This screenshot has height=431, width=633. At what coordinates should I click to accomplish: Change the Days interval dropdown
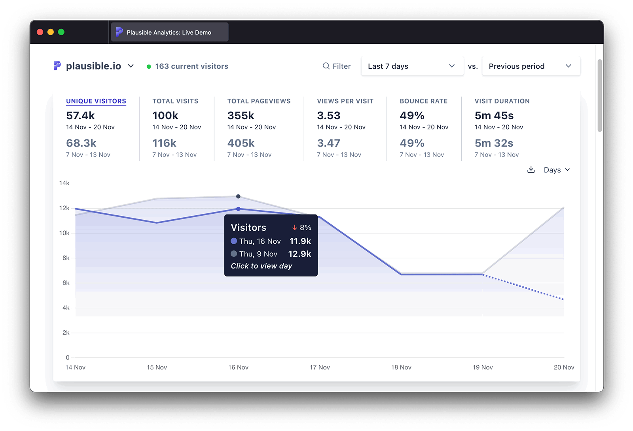click(557, 170)
